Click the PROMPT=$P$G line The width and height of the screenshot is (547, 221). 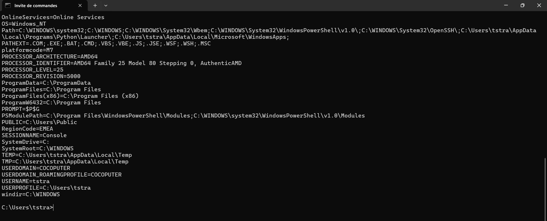click(x=21, y=109)
